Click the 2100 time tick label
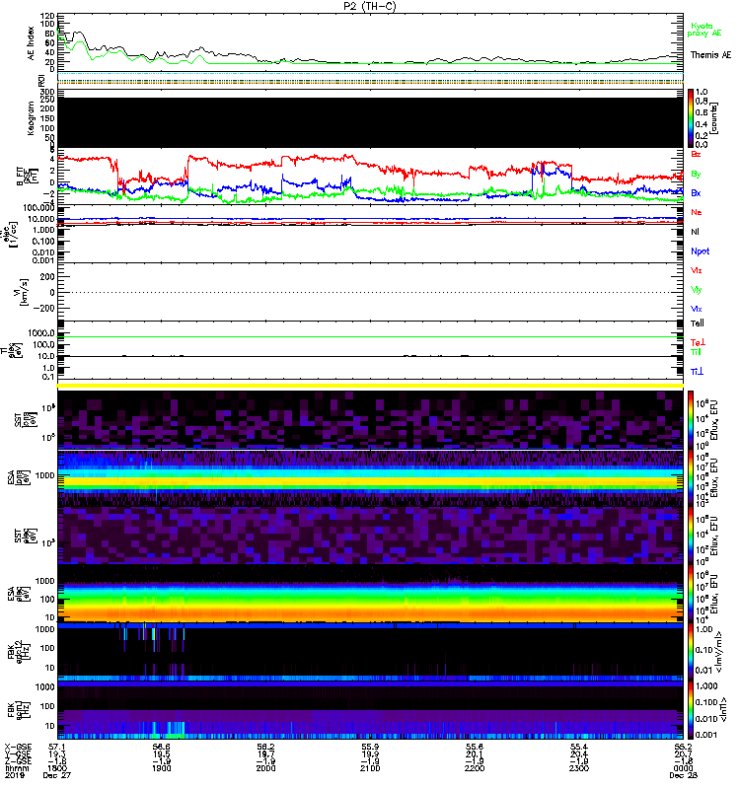The width and height of the screenshot is (740, 789). (x=370, y=768)
